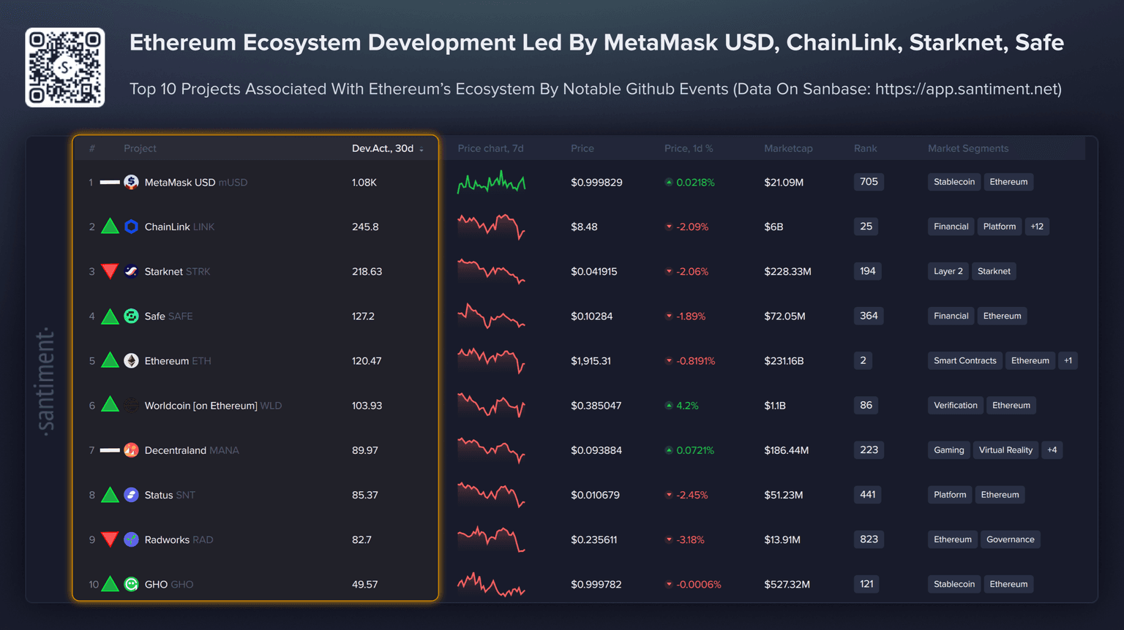Click the Stablecoin tag for MetaMask USD
1124x630 pixels.
click(954, 182)
